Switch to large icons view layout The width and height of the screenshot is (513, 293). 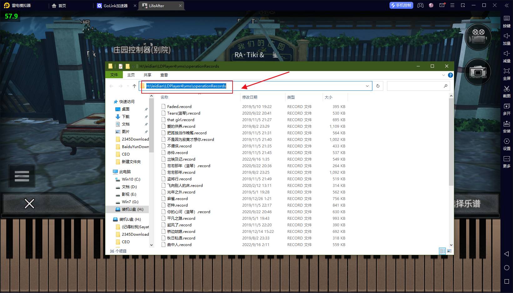tap(449, 251)
